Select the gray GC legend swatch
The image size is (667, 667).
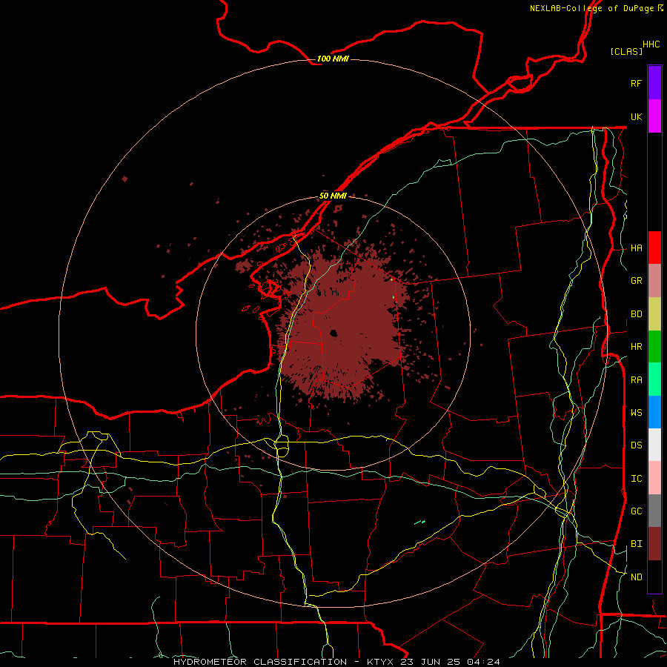(654, 511)
